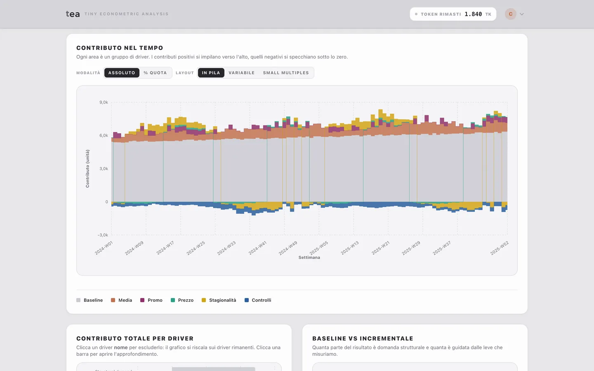Image resolution: width=594 pixels, height=371 pixels.
Task: Click the Media legend label
Action: click(125, 300)
